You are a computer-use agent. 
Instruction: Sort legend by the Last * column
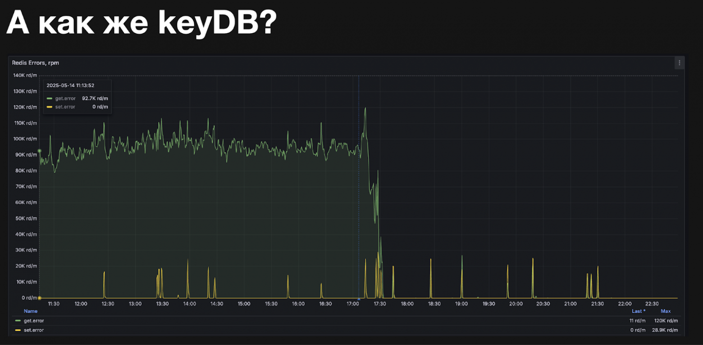(x=639, y=311)
